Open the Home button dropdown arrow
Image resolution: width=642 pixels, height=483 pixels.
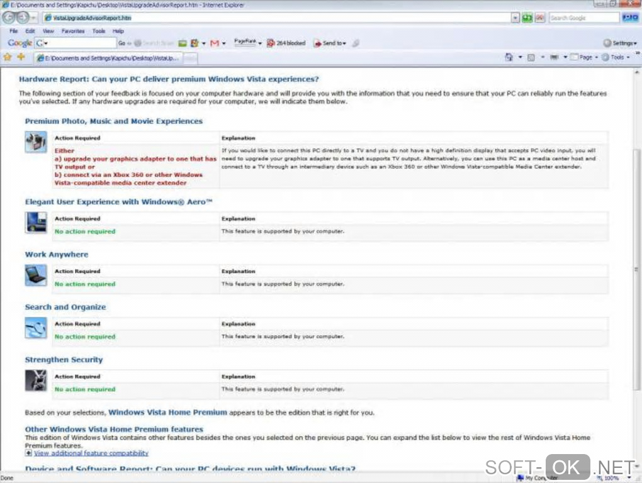520,57
